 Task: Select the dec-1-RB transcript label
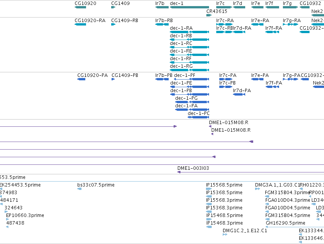point(181,36)
